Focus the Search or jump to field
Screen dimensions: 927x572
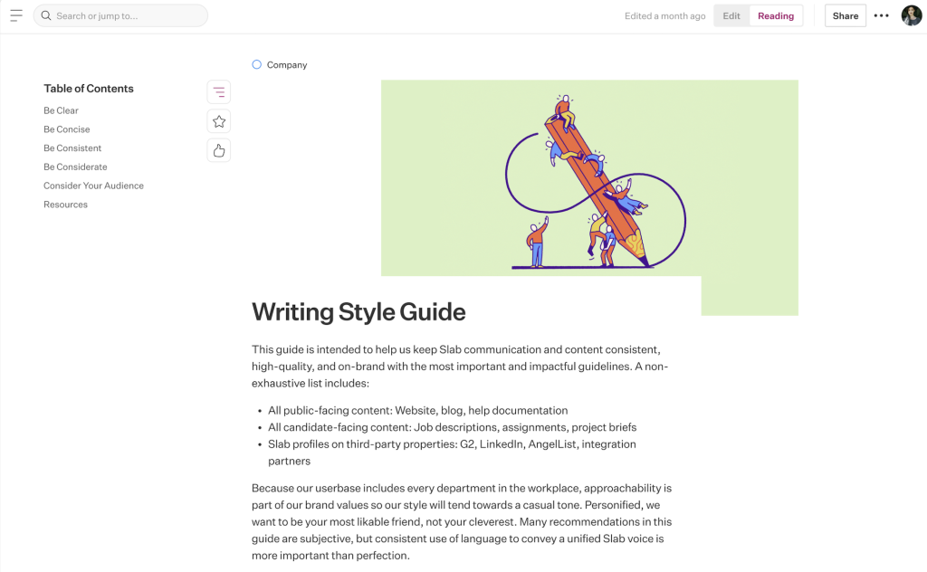point(120,15)
